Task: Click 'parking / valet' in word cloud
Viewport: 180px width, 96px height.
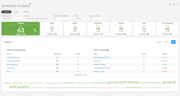Action: (x=56, y=88)
